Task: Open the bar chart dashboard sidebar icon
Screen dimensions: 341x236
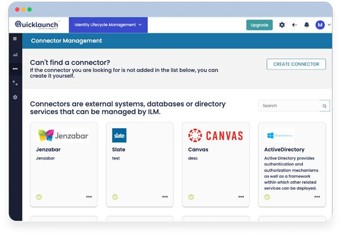Action: 15,55
